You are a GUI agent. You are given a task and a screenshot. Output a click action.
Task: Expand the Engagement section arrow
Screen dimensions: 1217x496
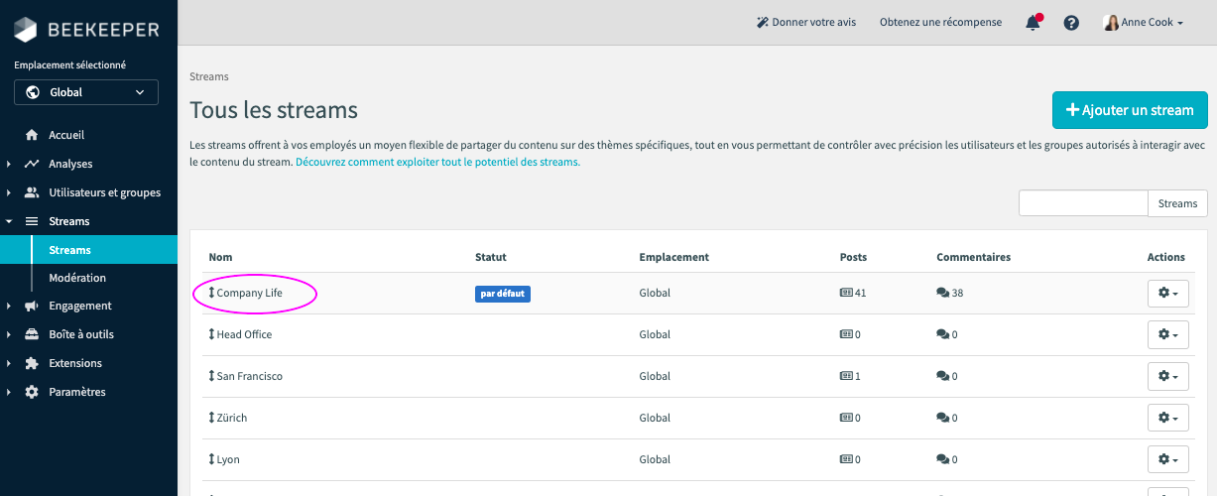coord(8,307)
